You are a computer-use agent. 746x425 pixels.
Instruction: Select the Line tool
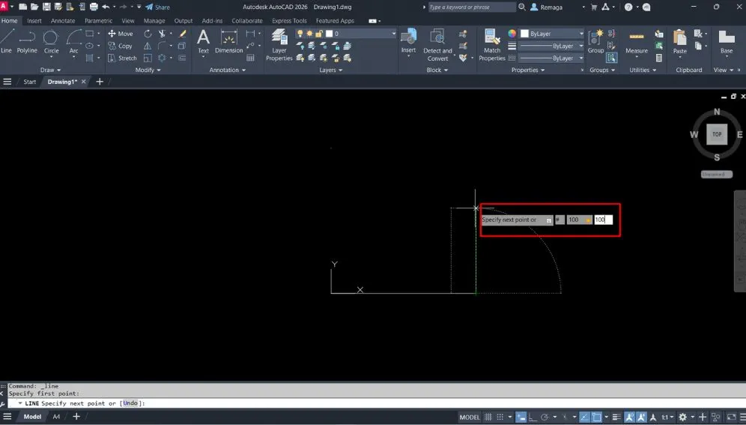click(7, 41)
